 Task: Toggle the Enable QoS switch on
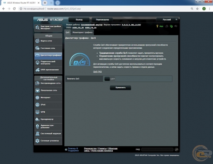click(x=110, y=79)
